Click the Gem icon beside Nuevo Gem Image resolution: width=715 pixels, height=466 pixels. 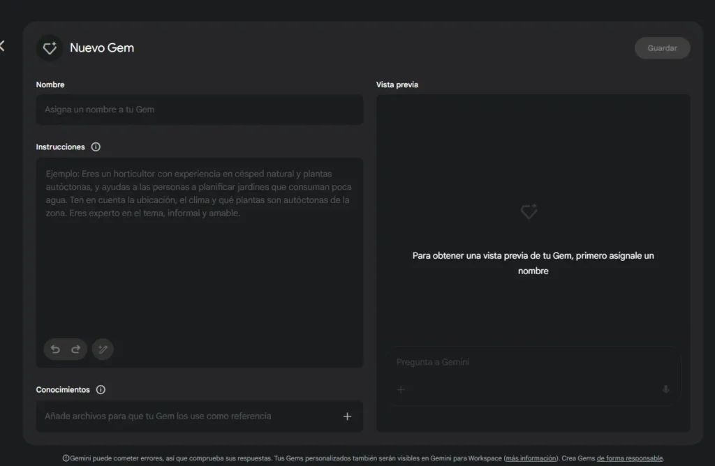click(x=50, y=48)
